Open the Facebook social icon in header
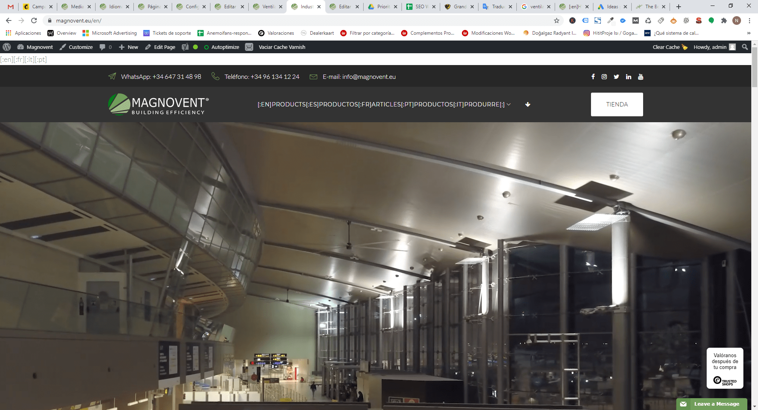 [593, 77]
